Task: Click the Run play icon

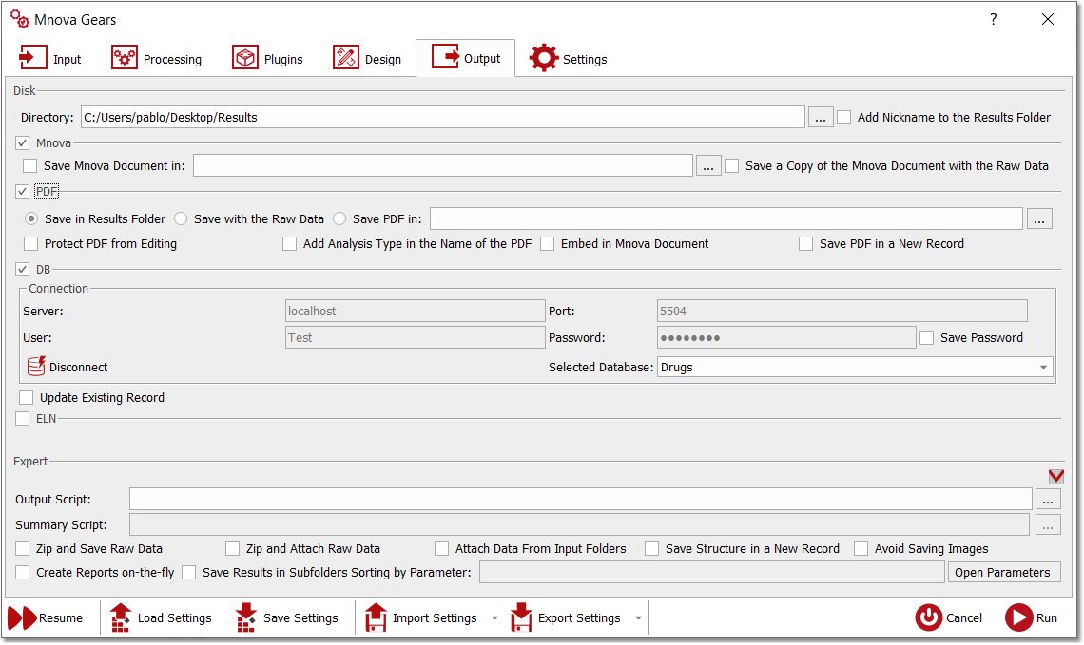Action: (1018, 617)
